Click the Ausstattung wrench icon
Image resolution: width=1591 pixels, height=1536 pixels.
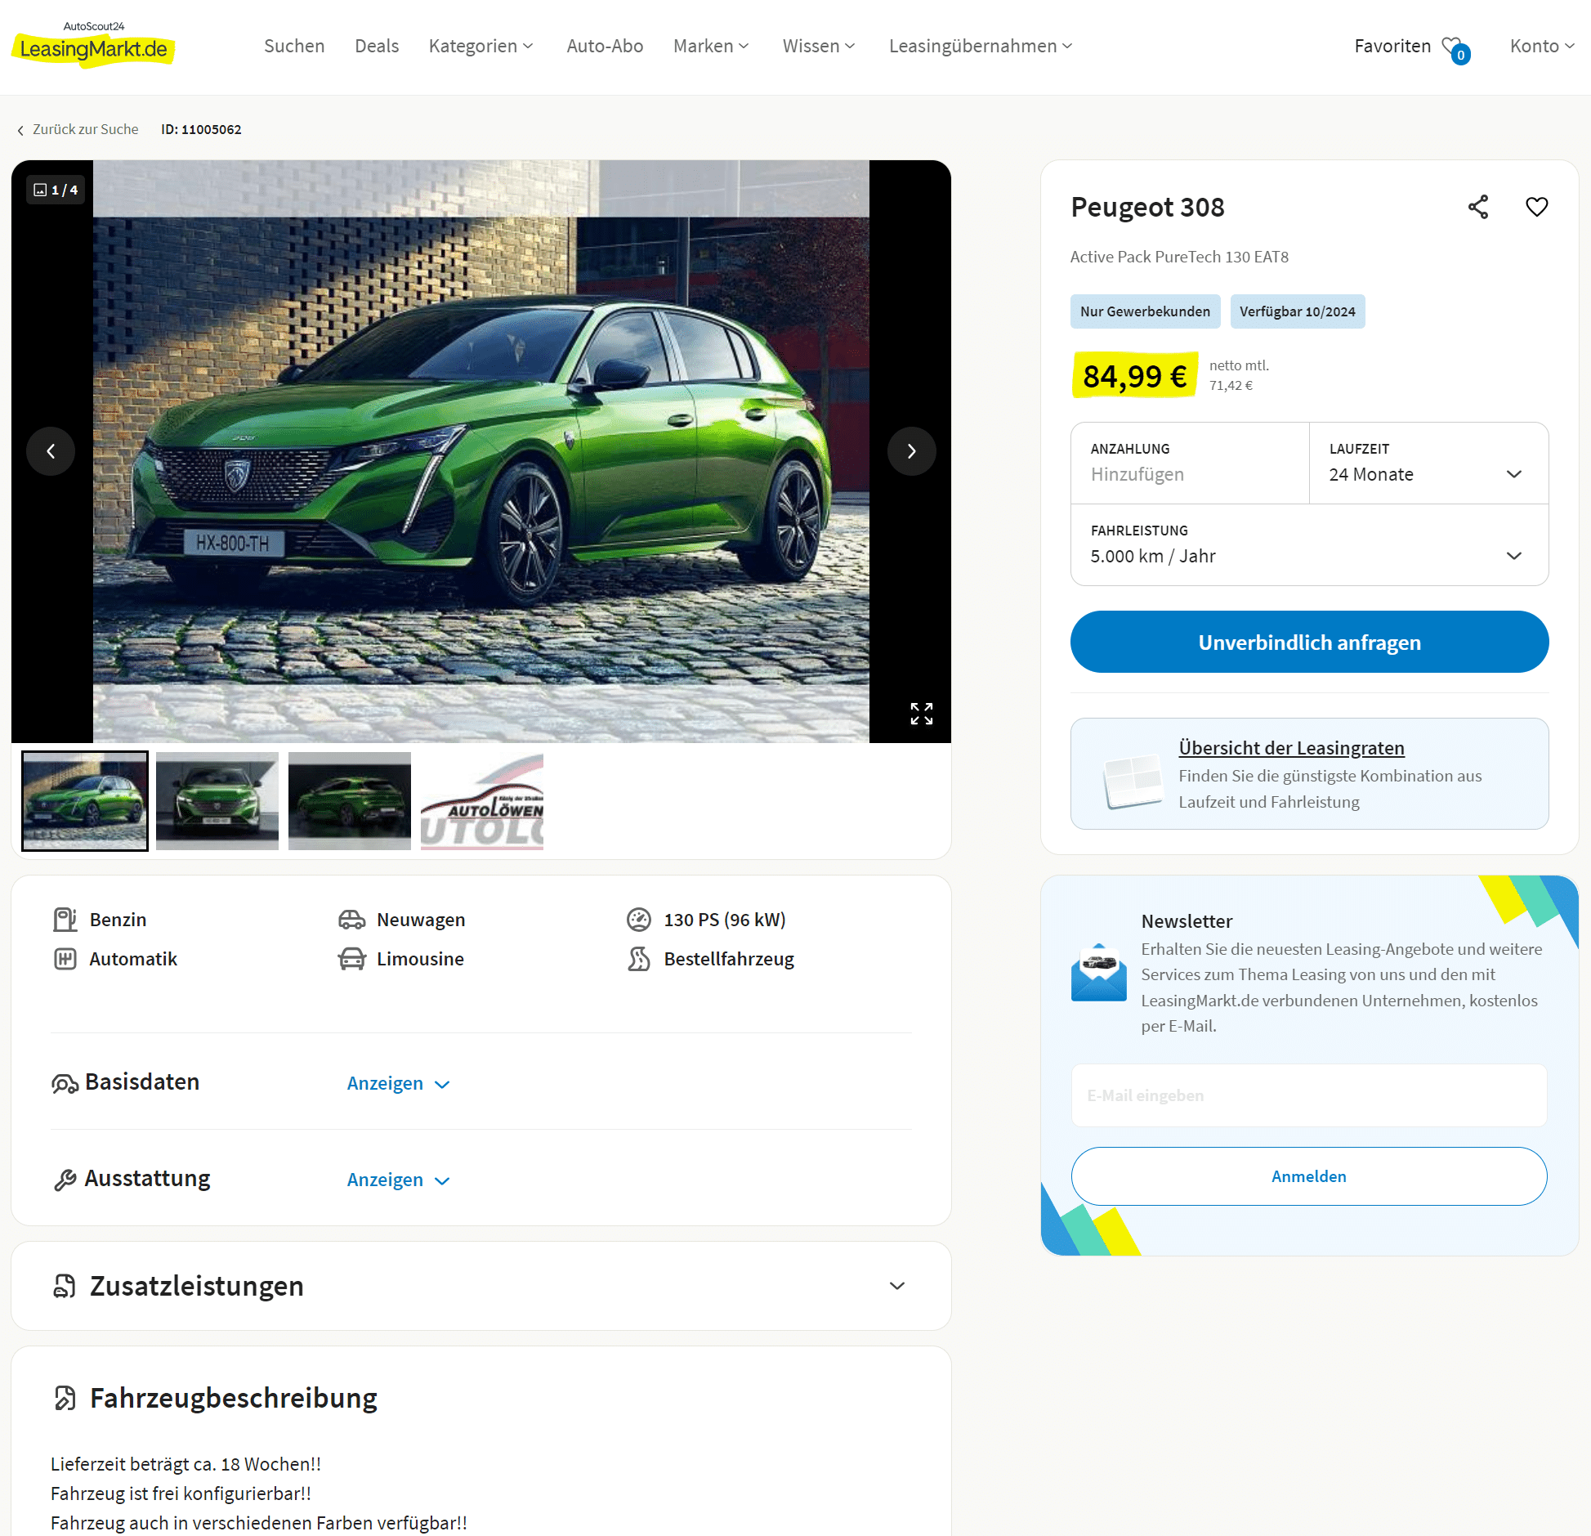[x=65, y=1180]
